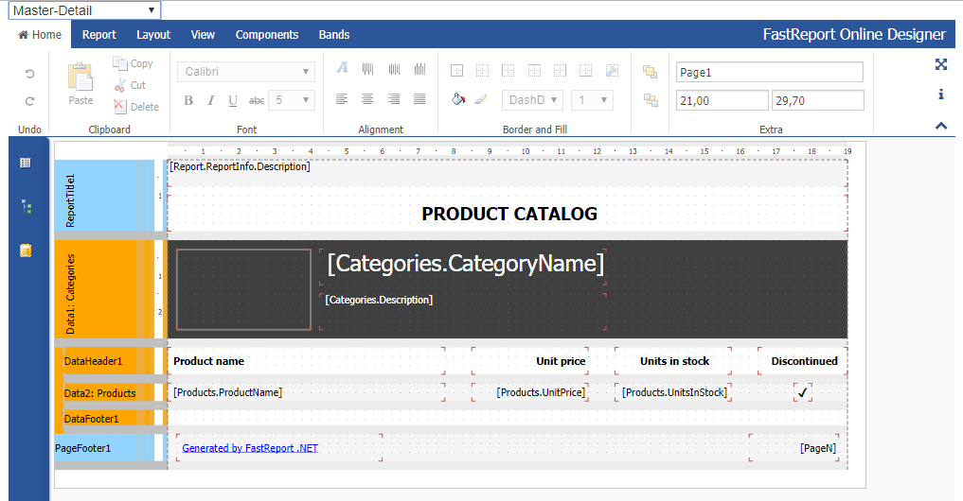The image size is (963, 501).
Task: Center text horizontally
Action: click(368, 98)
